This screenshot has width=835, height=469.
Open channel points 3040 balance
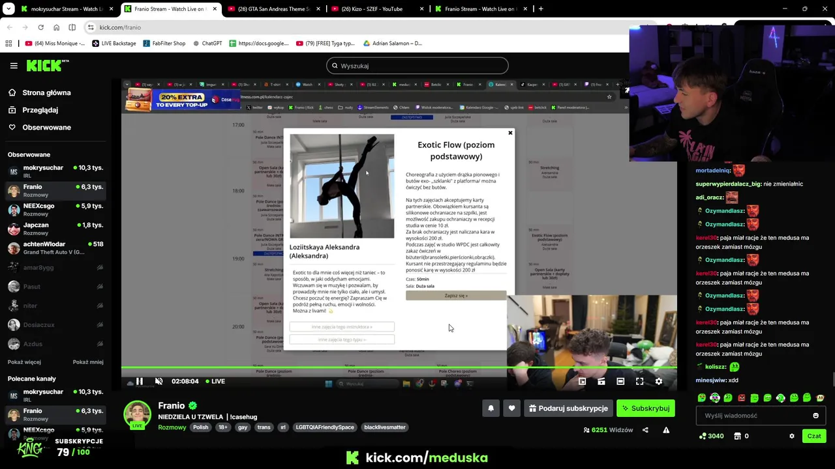[x=711, y=436]
